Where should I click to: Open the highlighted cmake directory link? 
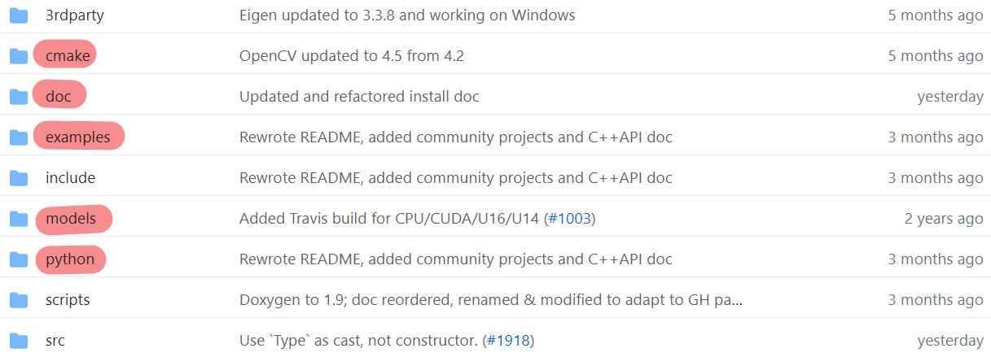[x=68, y=56]
